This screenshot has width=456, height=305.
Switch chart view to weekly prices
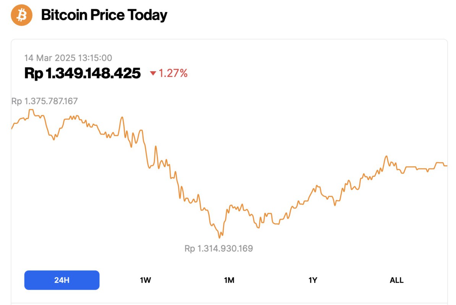pyautogui.click(x=145, y=280)
